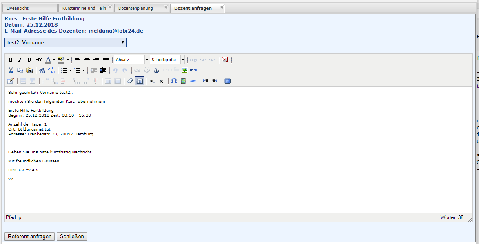Image resolution: width=479 pixels, height=244 pixels.
Task: Apply subscript formatting
Action: pyautogui.click(x=152, y=81)
